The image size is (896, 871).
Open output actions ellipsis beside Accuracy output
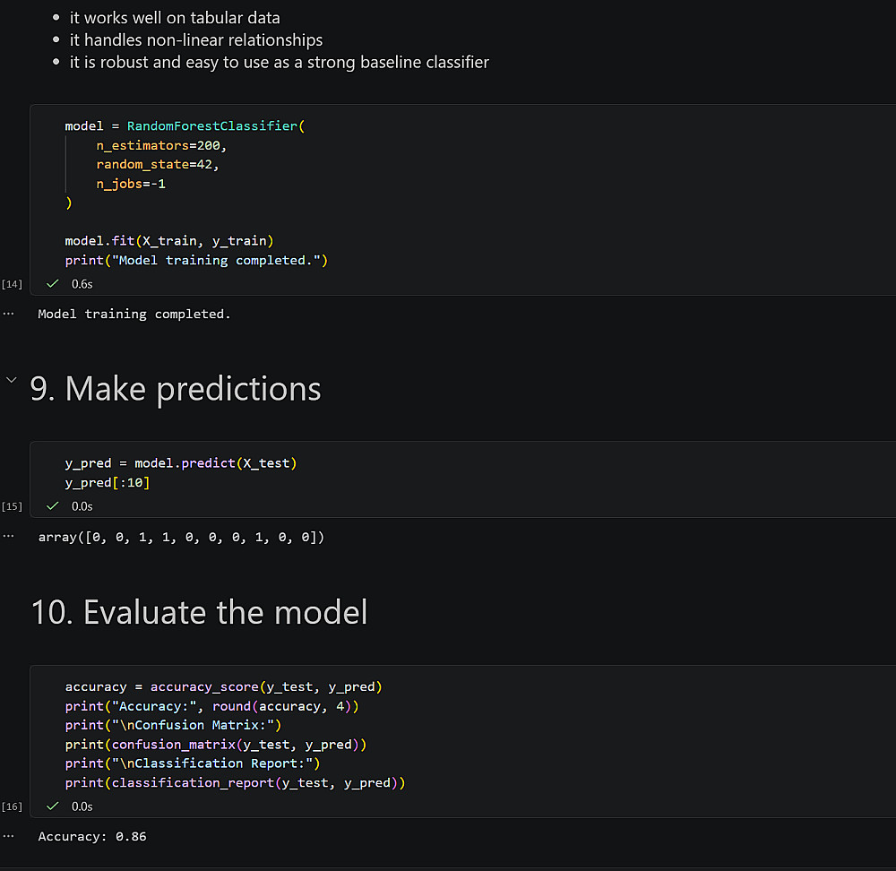(x=9, y=836)
